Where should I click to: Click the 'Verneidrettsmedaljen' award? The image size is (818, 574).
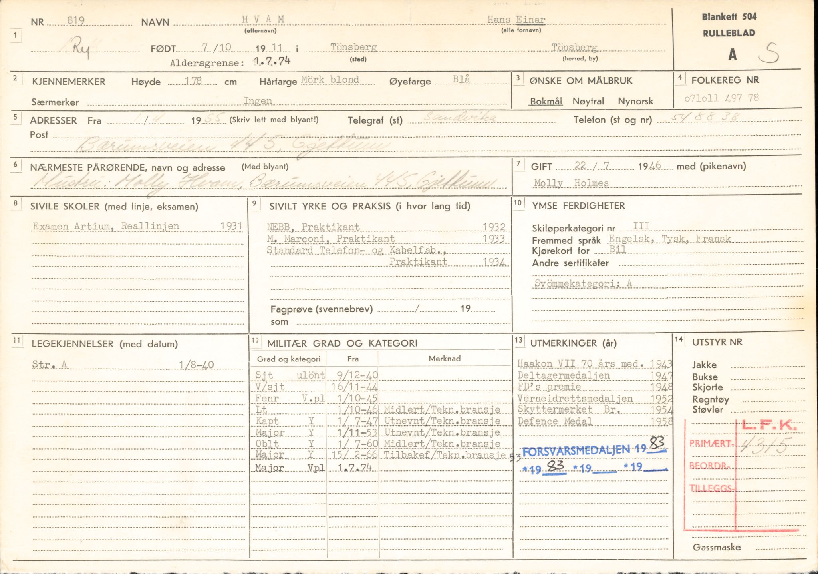[x=575, y=398]
